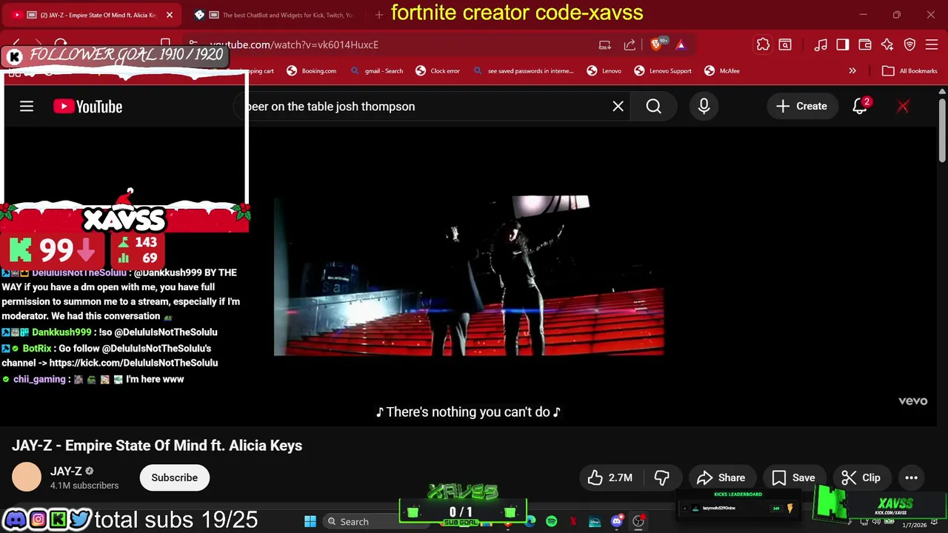Click the video player to pause playback
The image size is (948, 533).
pyautogui.click(x=469, y=275)
